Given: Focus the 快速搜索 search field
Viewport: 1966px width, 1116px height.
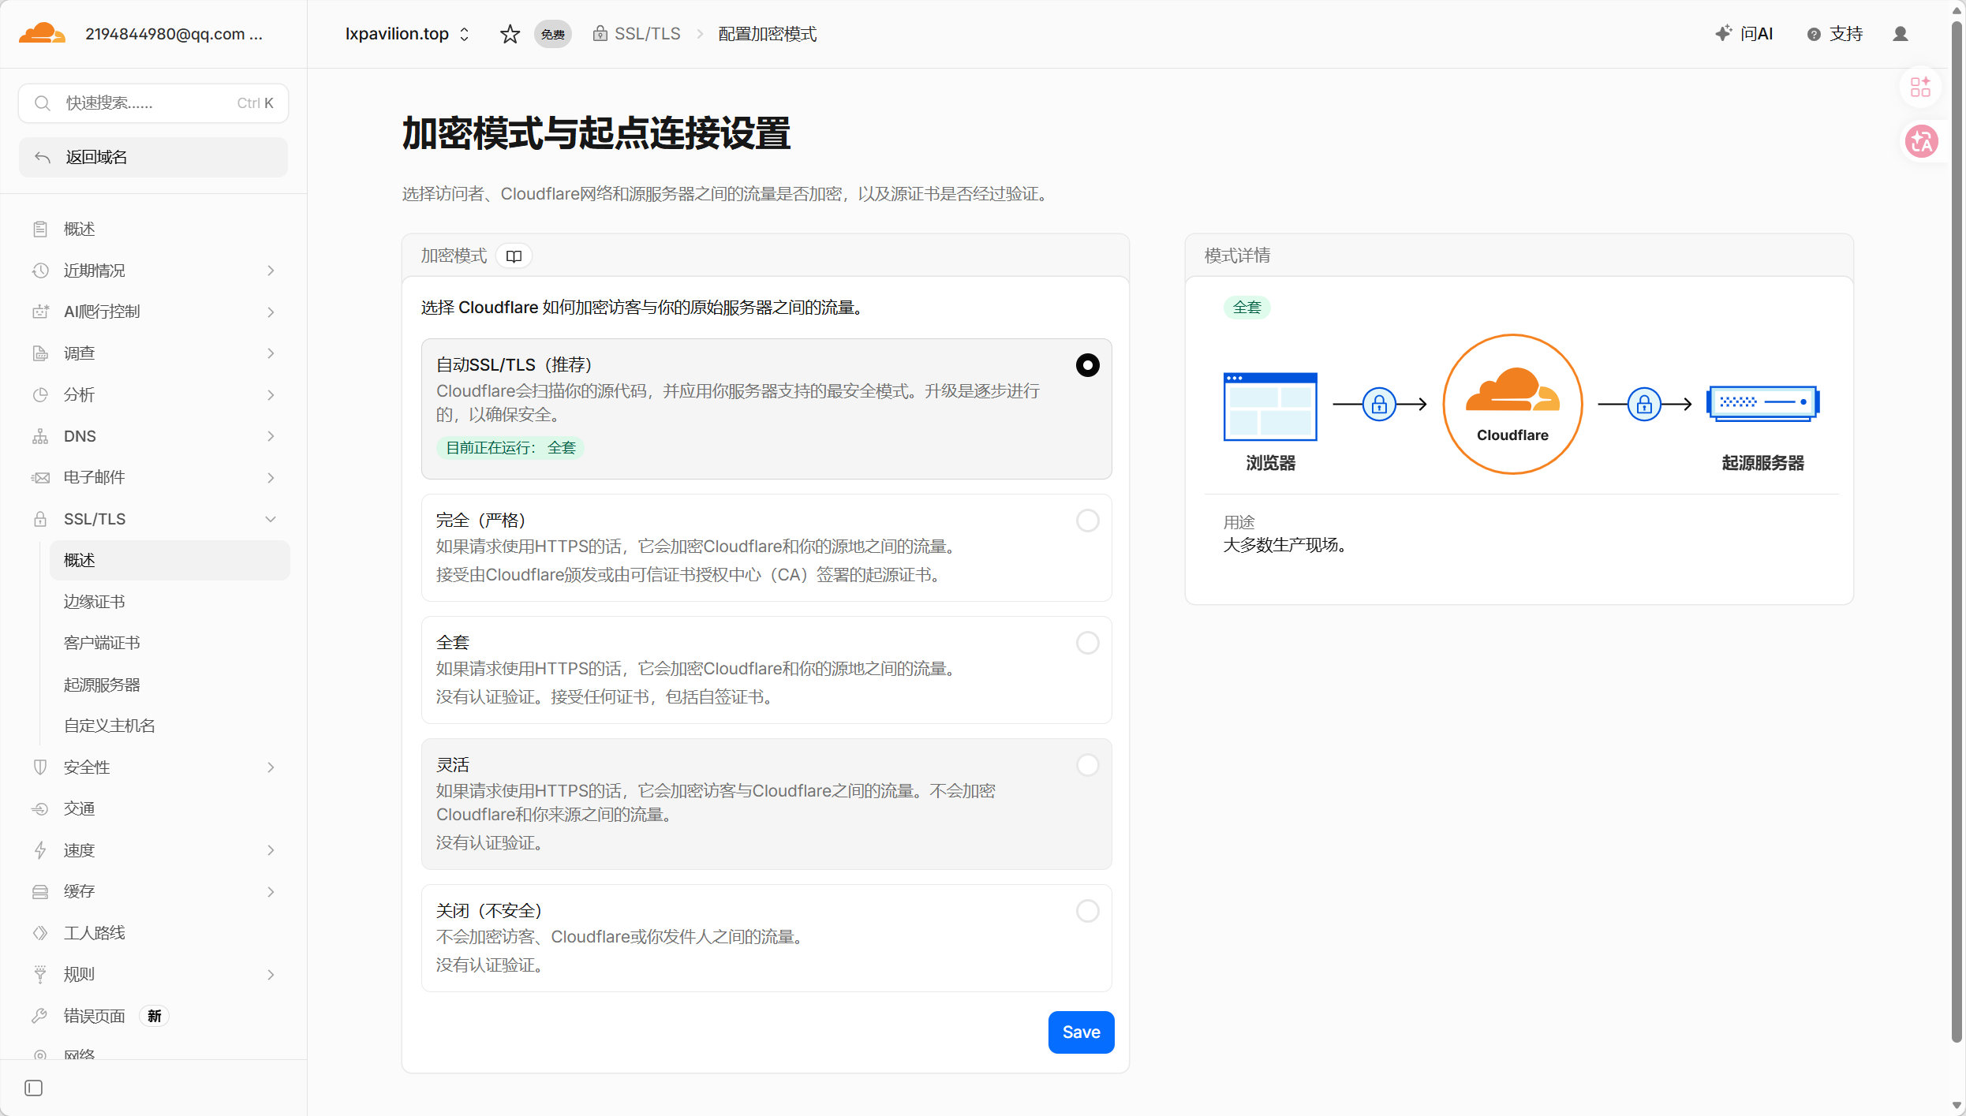Looking at the screenshot, I should (153, 103).
